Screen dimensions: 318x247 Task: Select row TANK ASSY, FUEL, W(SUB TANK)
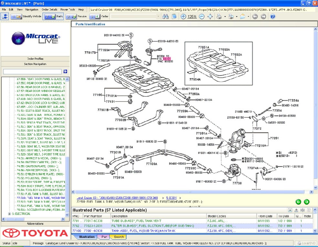(192, 231)
